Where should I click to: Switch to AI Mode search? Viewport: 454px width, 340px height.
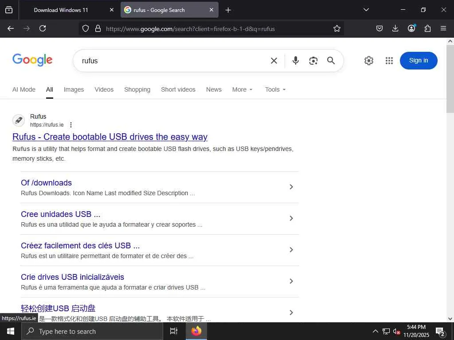24,89
